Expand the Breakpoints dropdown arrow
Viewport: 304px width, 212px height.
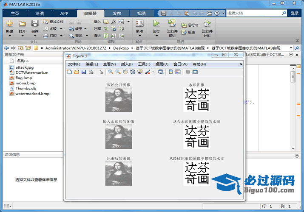coord(139,36)
